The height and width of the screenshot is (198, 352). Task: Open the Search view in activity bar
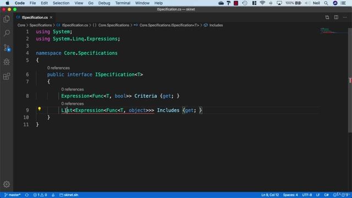click(x=7, y=33)
